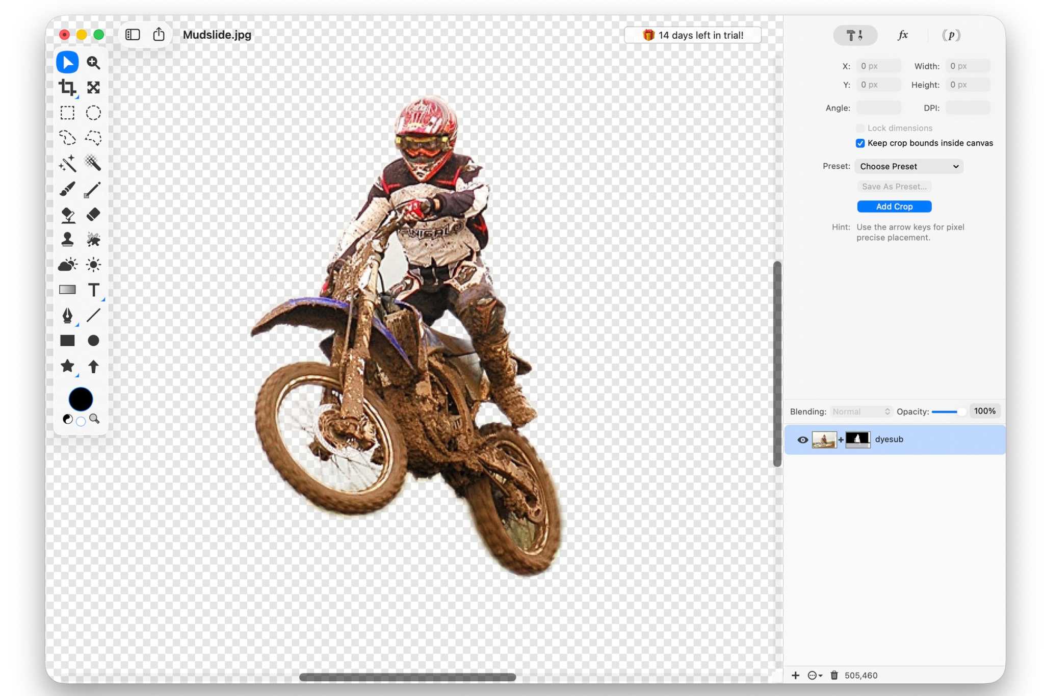Uncheck Keep crop bounds inside canvas

(859, 143)
